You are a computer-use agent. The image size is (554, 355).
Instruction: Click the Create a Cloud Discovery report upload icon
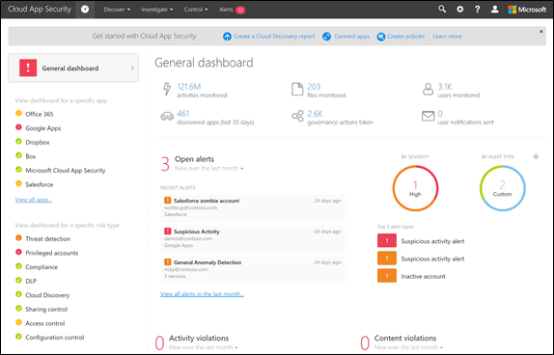click(x=227, y=37)
